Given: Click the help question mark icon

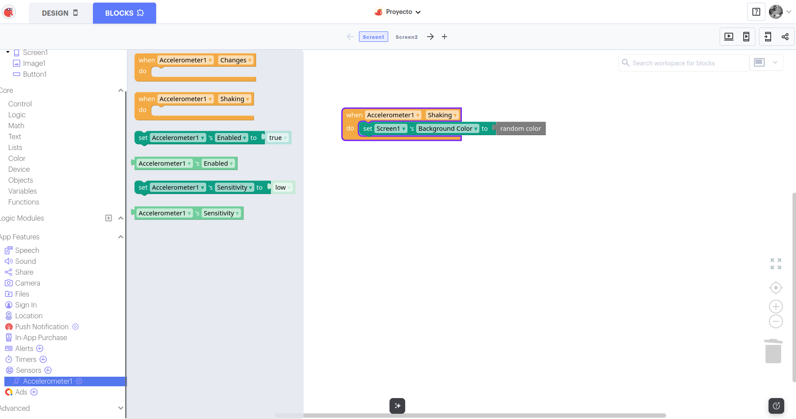Looking at the screenshot, I should pyautogui.click(x=756, y=12).
